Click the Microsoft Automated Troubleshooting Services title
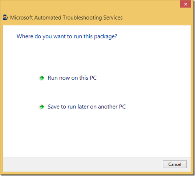The image size is (195, 176). point(66,17)
